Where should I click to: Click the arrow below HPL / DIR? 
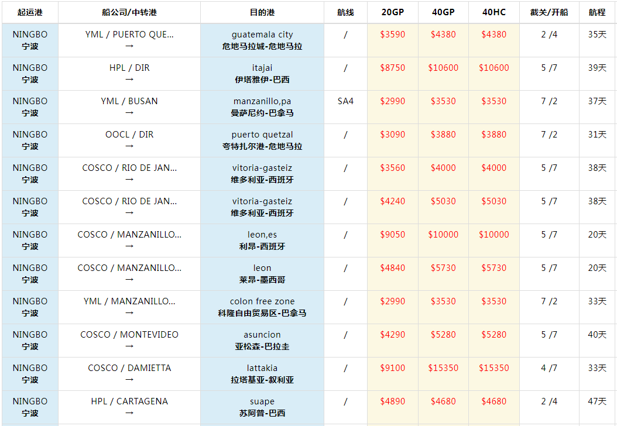[x=129, y=80]
